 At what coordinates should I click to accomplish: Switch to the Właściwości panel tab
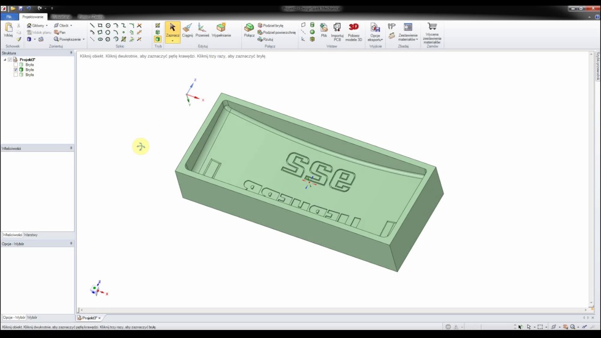(x=12, y=235)
